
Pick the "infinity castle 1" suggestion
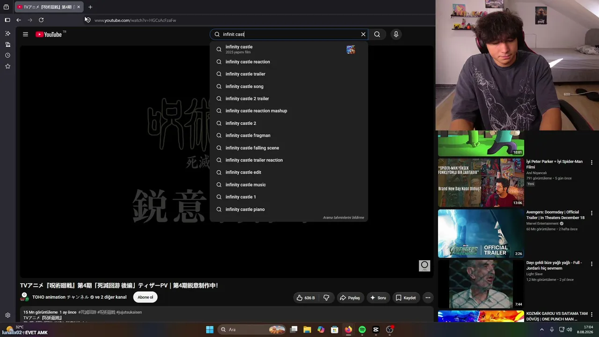289,197
